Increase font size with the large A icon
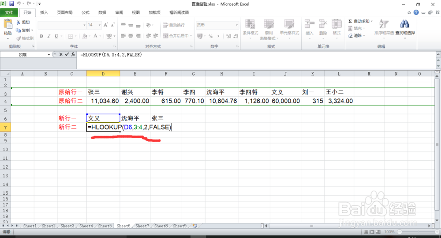This screenshot has width=441, height=238. 106,25
